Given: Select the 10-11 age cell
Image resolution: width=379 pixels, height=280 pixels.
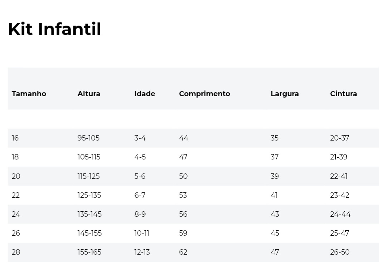Looking at the screenshot, I should click(x=142, y=233).
